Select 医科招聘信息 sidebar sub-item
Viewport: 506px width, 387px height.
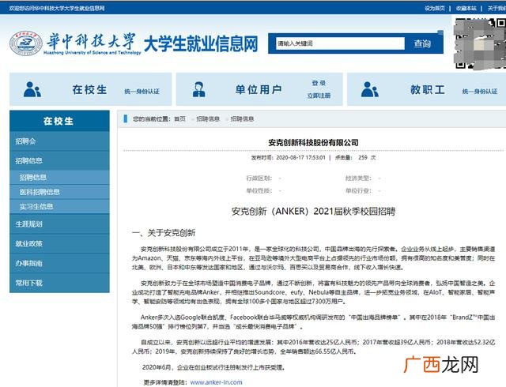tap(59, 192)
